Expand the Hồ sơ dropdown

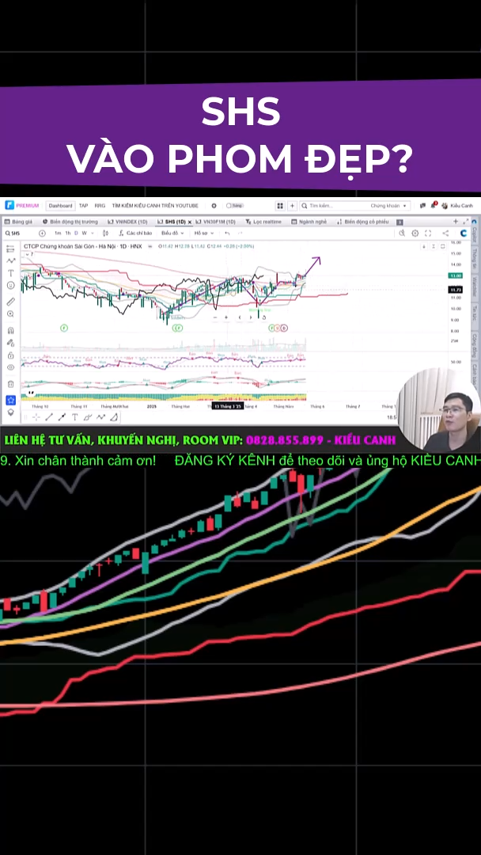pos(203,234)
